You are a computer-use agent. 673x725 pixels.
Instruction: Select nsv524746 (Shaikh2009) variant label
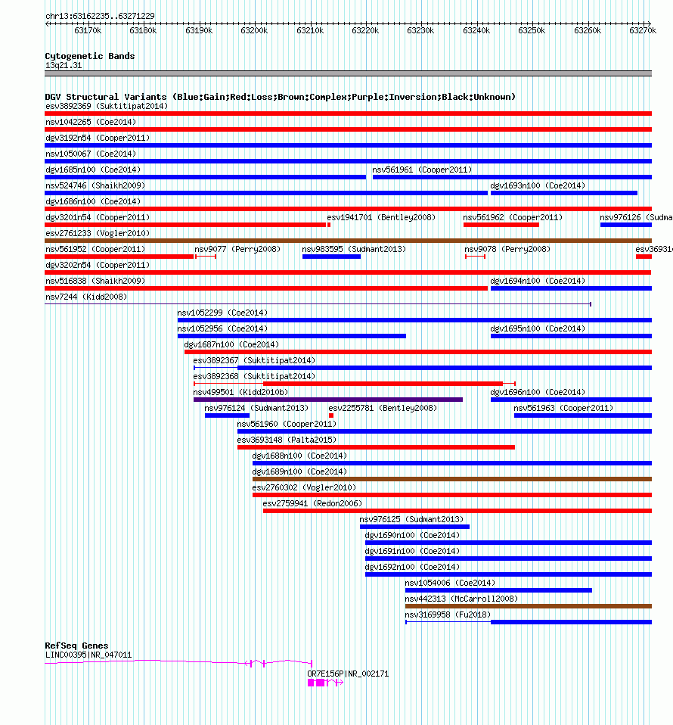click(95, 185)
